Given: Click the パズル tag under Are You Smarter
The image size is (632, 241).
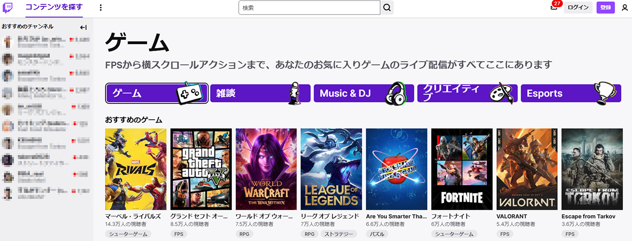Looking at the screenshot, I should (377, 234).
